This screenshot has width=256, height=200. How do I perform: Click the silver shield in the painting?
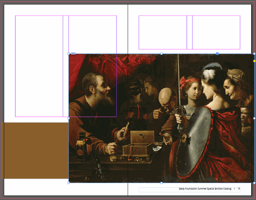point(194,141)
